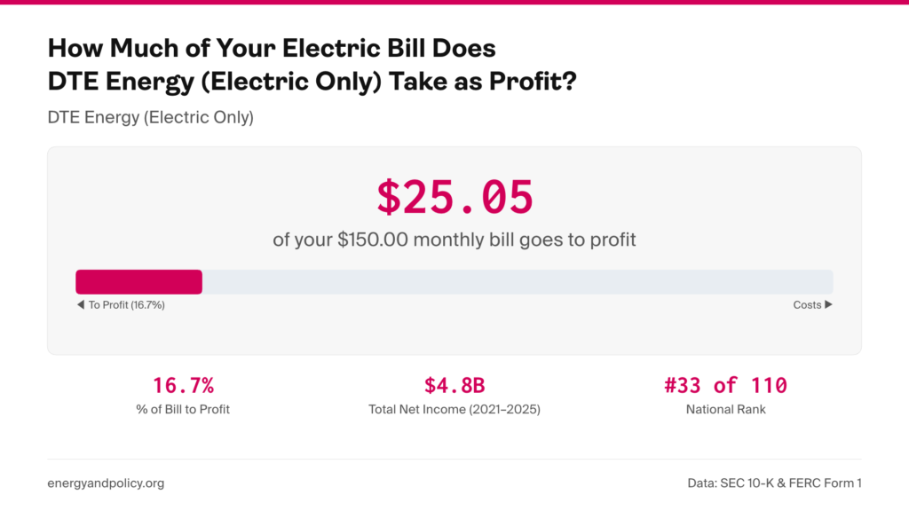Select the #33 of 110 rank value
Viewport: 909px width, 511px height.
point(725,386)
